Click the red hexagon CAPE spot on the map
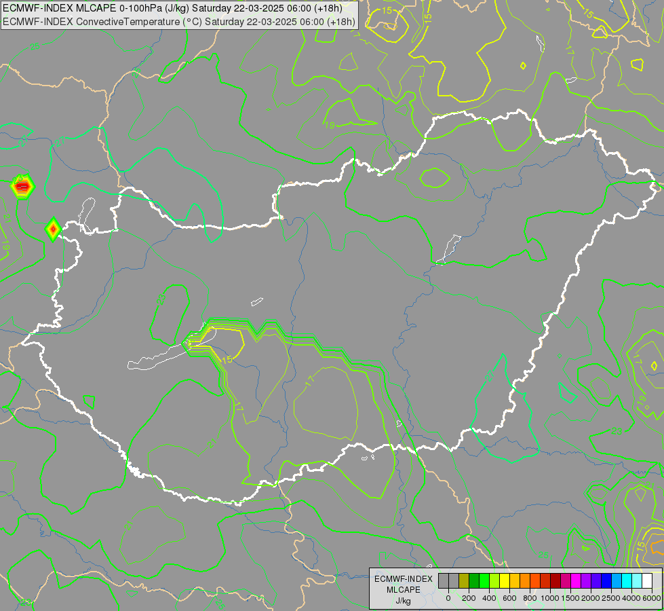The width and height of the screenshot is (664, 611). point(22,186)
